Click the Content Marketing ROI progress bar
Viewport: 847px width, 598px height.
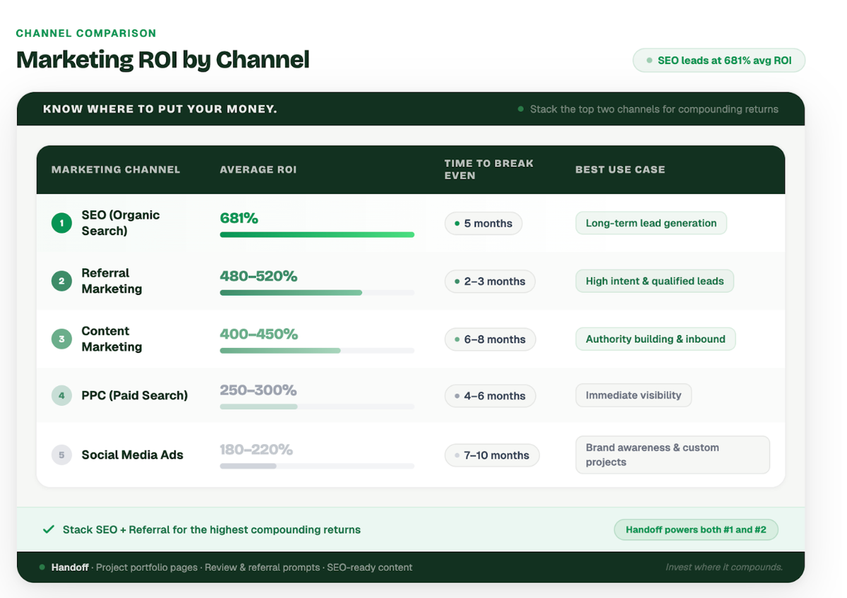coord(317,350)
